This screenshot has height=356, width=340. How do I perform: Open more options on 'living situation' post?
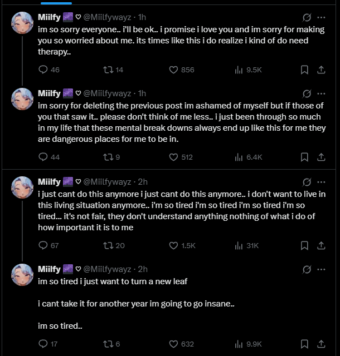(321, 181)
